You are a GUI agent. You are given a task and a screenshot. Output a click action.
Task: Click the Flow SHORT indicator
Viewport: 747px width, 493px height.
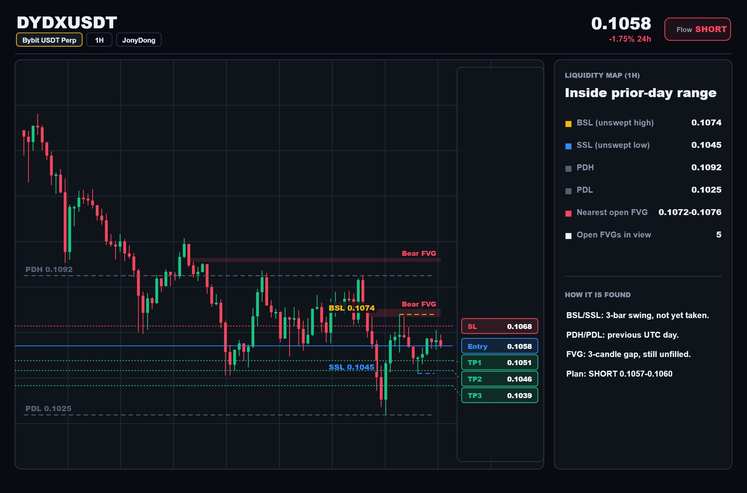[x=697, y=29]
